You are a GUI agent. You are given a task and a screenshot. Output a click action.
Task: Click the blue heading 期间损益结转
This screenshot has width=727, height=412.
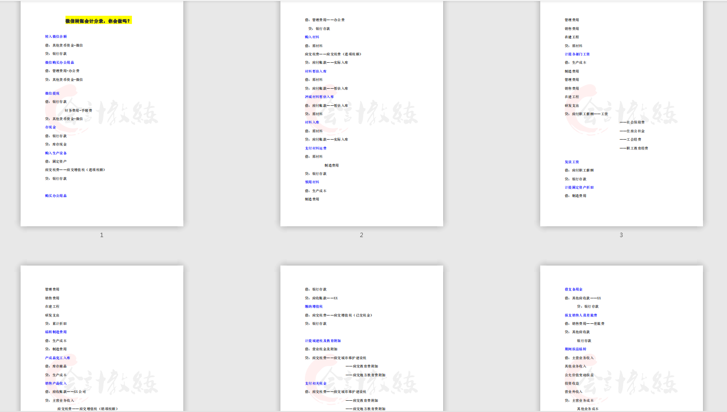576,349
